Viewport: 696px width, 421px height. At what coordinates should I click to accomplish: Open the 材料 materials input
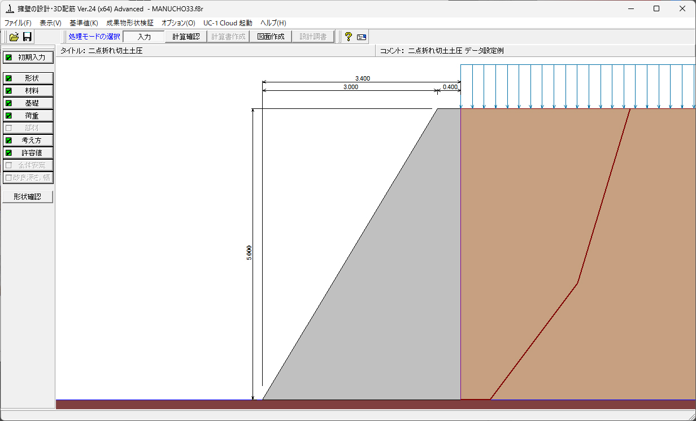(28, 90)
